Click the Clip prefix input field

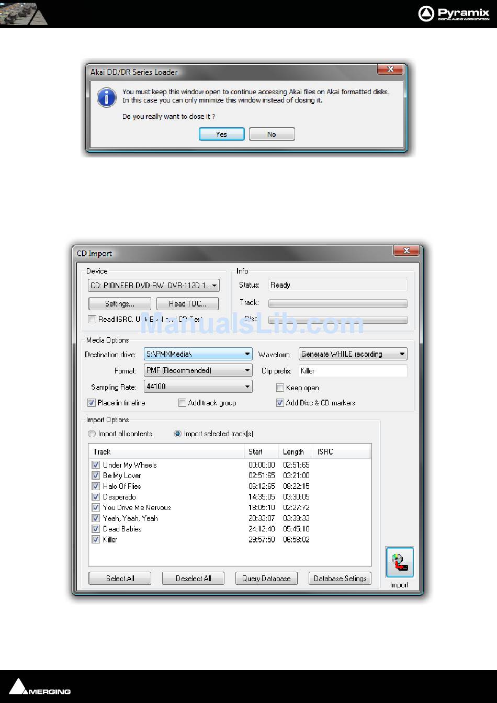[x=353, y=371]
